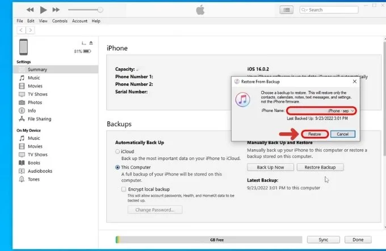
Task: Click the iPhone device icon
Action: pos(24,47)
